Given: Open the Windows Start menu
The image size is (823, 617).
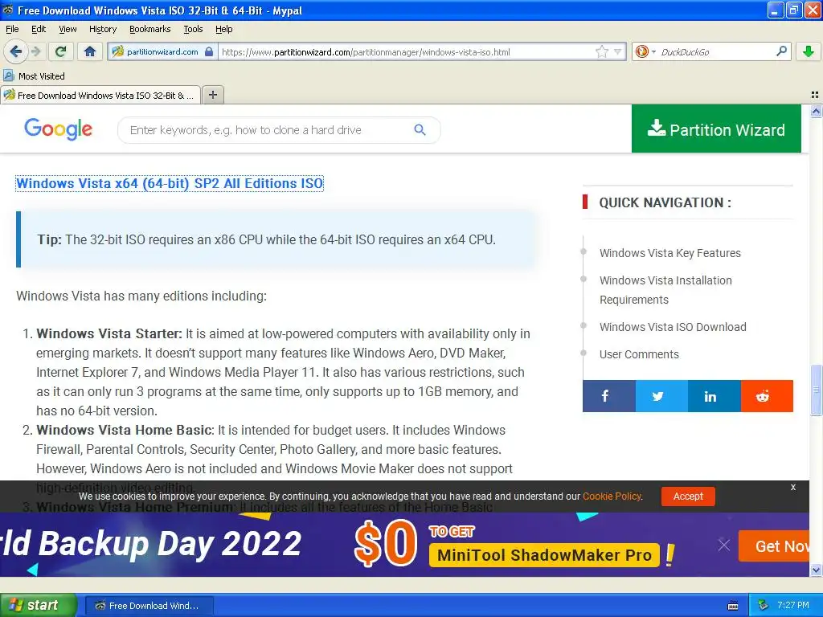Looking at the screenshot, I should pyautogui.click(x=39, y=605).
